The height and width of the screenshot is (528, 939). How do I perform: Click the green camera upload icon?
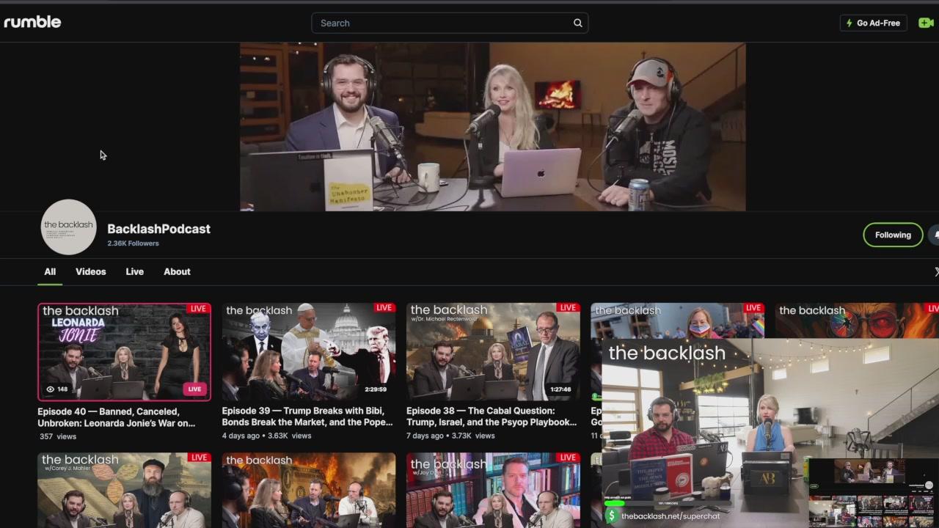925,23
